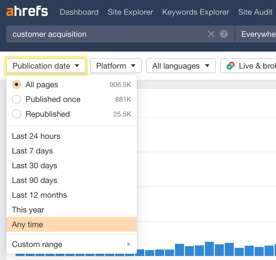Clear the search query with X icon

pyautogui.click(x=211, y=34)
